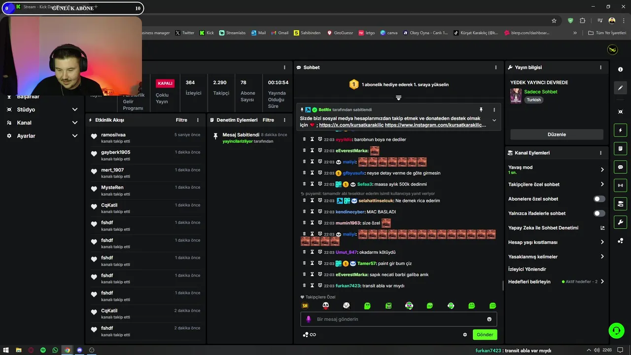
Task: Click the KAPALI multistream status badge
Action: (x=165, y=83)
